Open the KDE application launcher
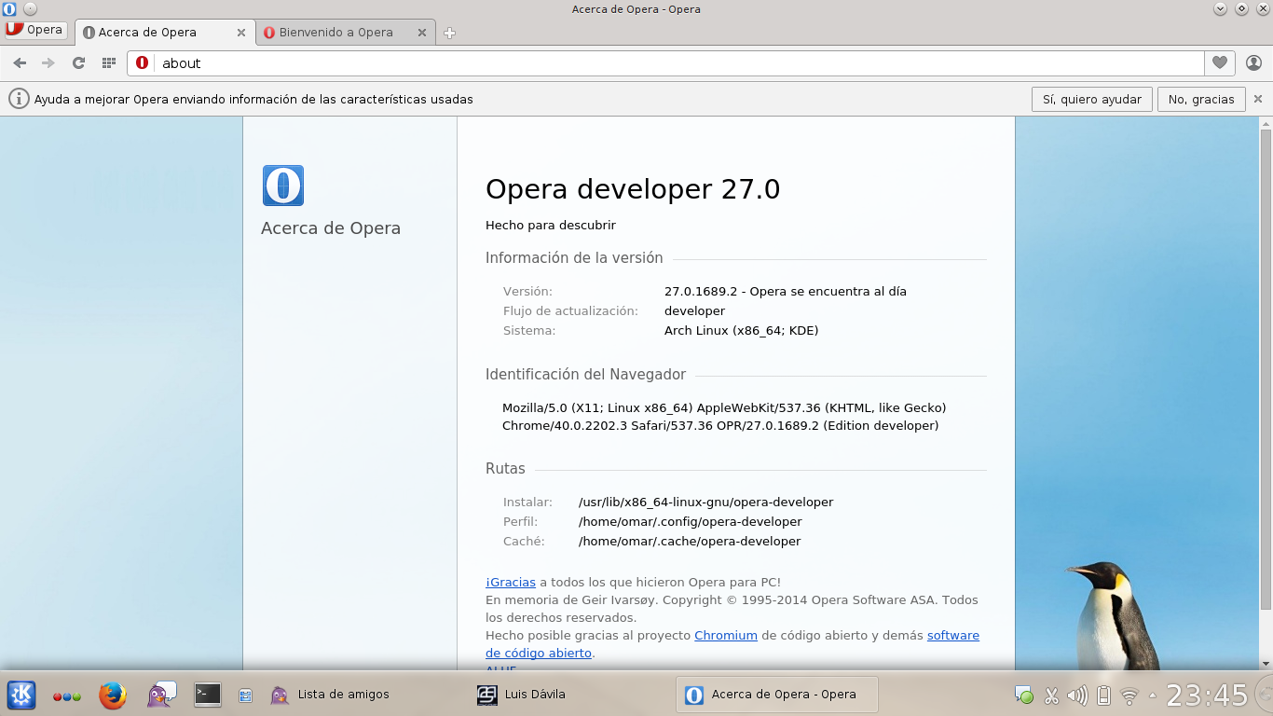The width and height of the screenshot is (1273, 716). point(21,695)
